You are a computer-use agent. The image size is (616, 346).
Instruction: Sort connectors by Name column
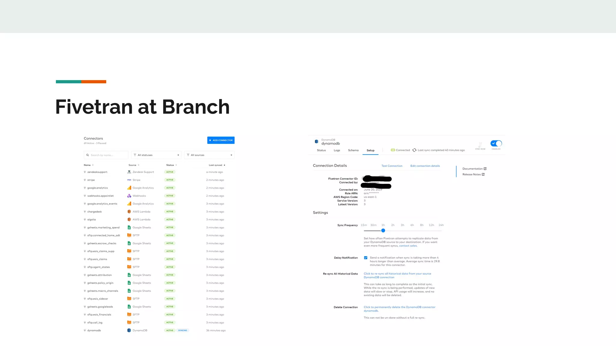89,165
